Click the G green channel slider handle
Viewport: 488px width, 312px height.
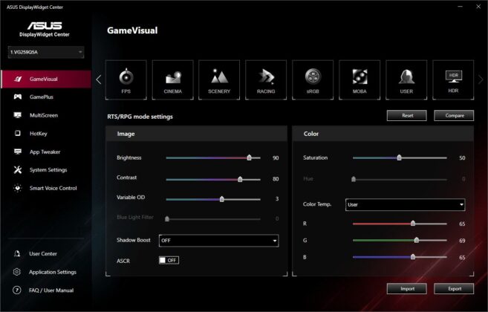(417, 240)
